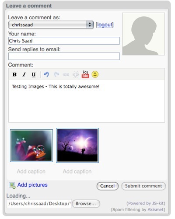Click the Add pictures link
The height and width of the screenshot is (219, 175).
pyautogui.click(x=32, y=185)
